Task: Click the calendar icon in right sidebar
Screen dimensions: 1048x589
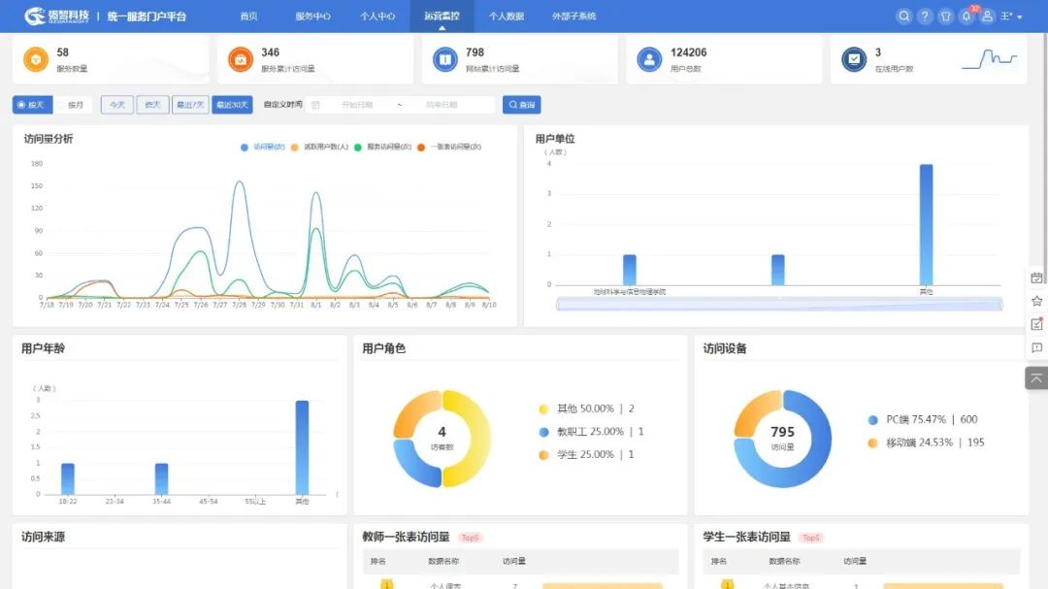Action: pos(1036,278)
